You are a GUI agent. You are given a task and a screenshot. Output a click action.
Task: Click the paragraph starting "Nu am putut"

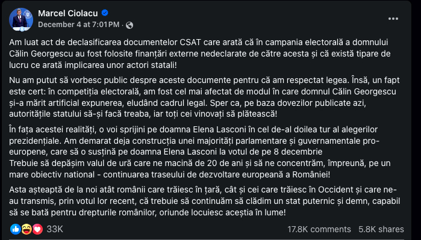tap(204, 97)
